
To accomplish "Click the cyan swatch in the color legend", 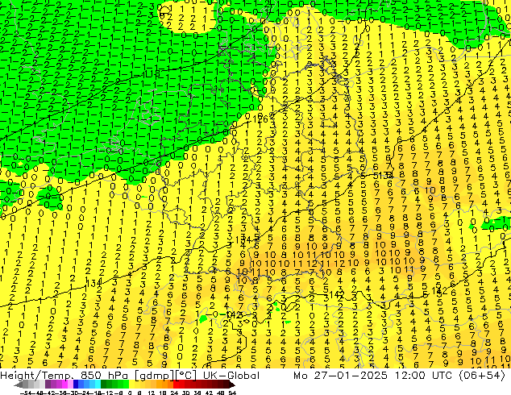I will click(x=98, y=385).
